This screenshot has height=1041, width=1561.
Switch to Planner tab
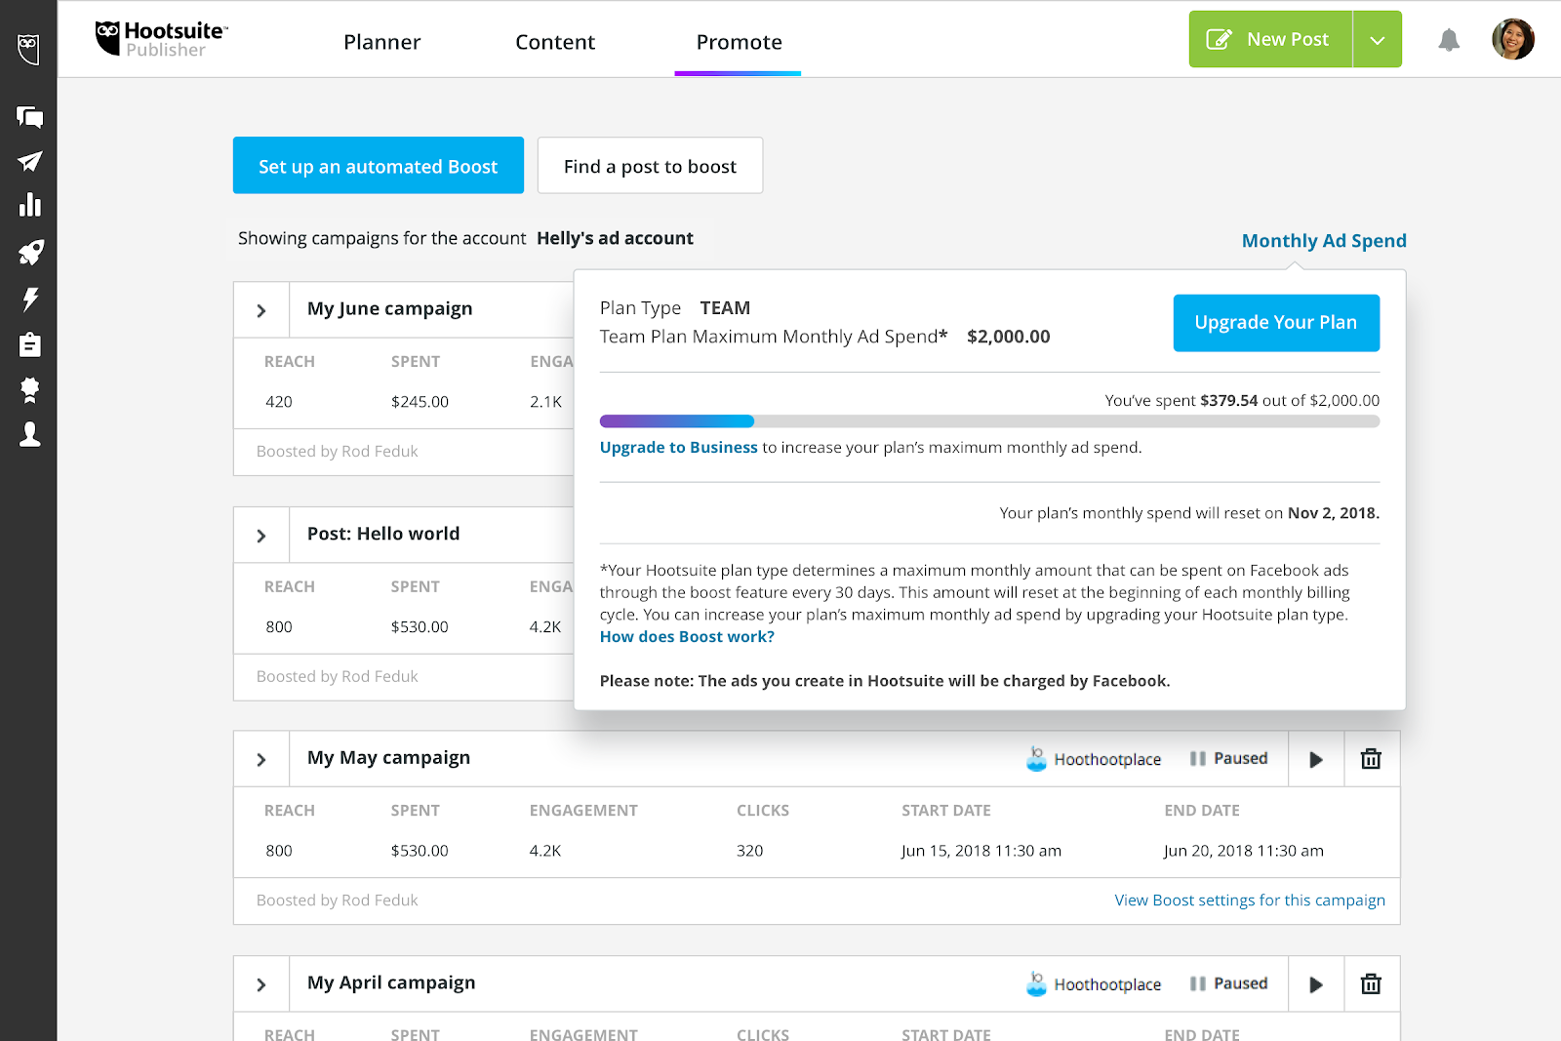click(381, 42)
